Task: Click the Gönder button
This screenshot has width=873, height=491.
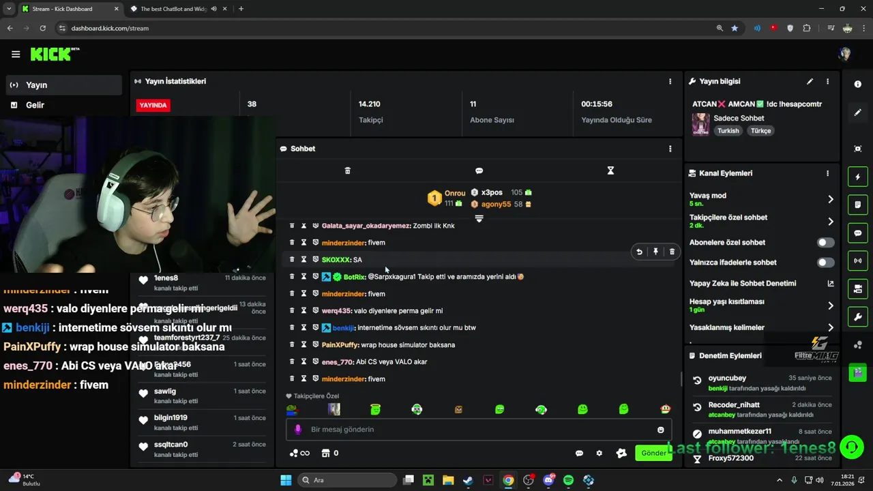Action: point(653,453)
